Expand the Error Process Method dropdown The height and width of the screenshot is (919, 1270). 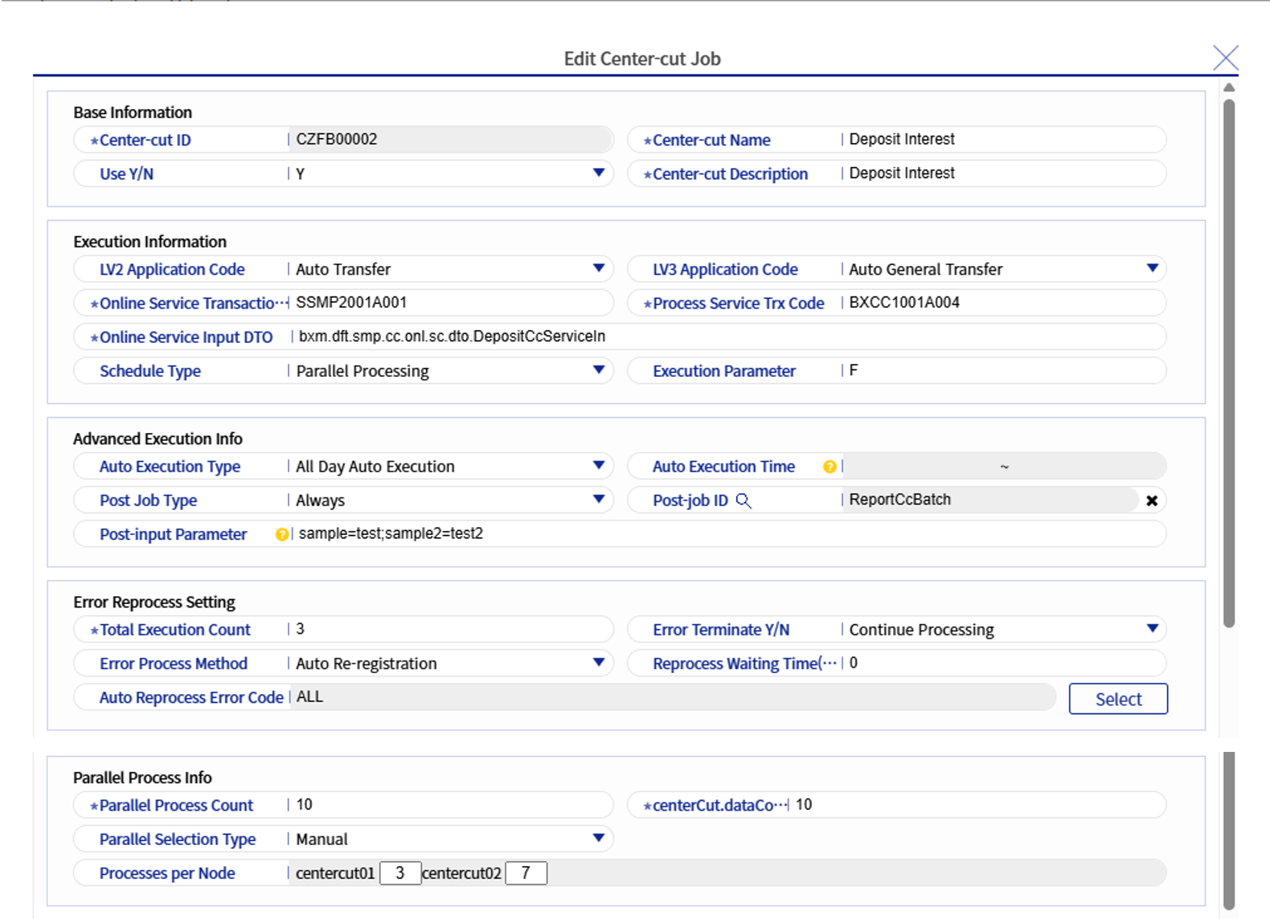click(598, 663)
